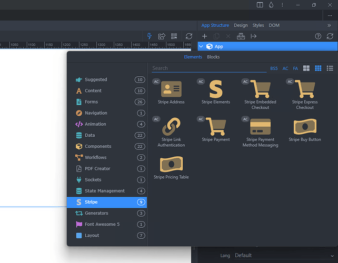Expand hidden panel tabs with double chevron
This screenshot has height=263, width=338.
[329, 25]
